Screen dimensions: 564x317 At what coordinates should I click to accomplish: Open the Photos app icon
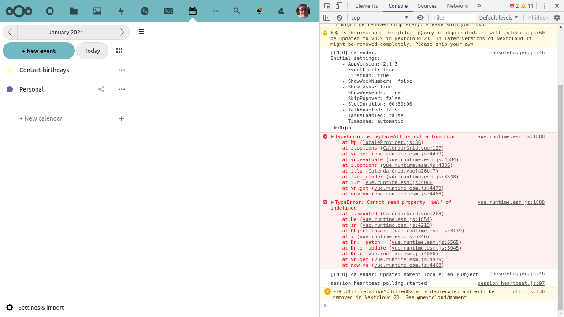click(97, 11)
